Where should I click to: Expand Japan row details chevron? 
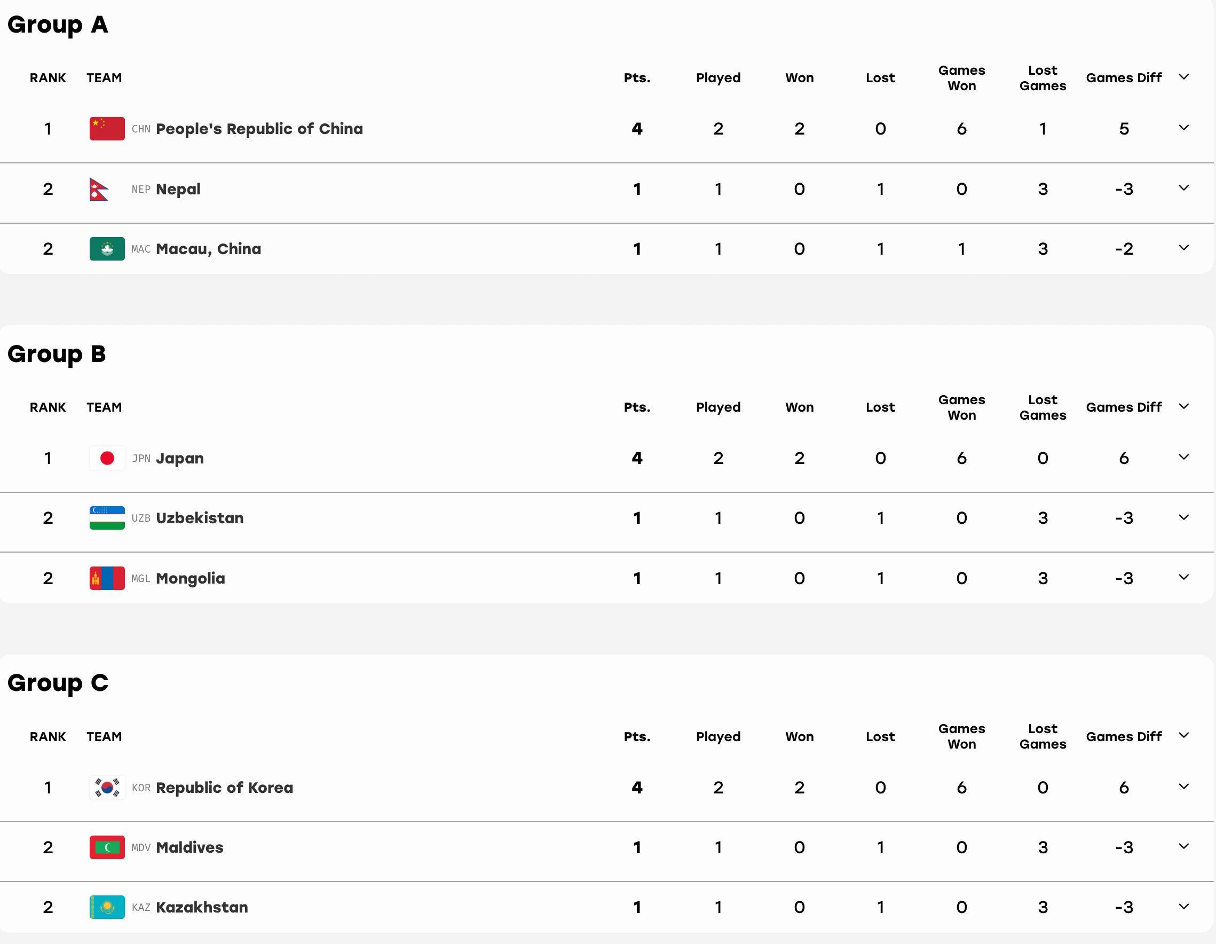pos(1184,457)
